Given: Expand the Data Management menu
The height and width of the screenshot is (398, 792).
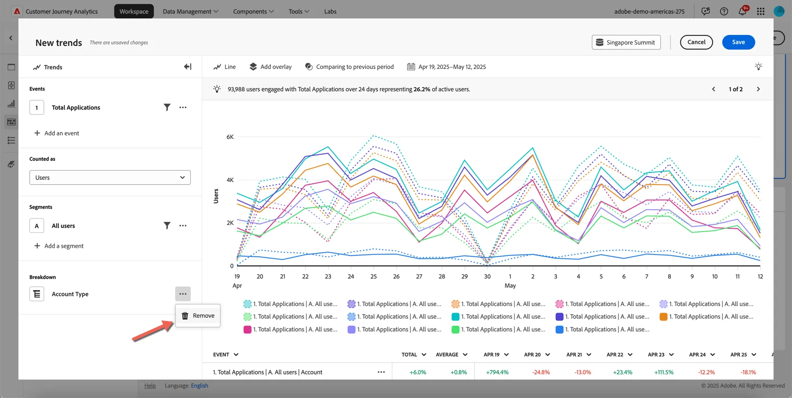Looking at the screenshot, I should (191, 11).
